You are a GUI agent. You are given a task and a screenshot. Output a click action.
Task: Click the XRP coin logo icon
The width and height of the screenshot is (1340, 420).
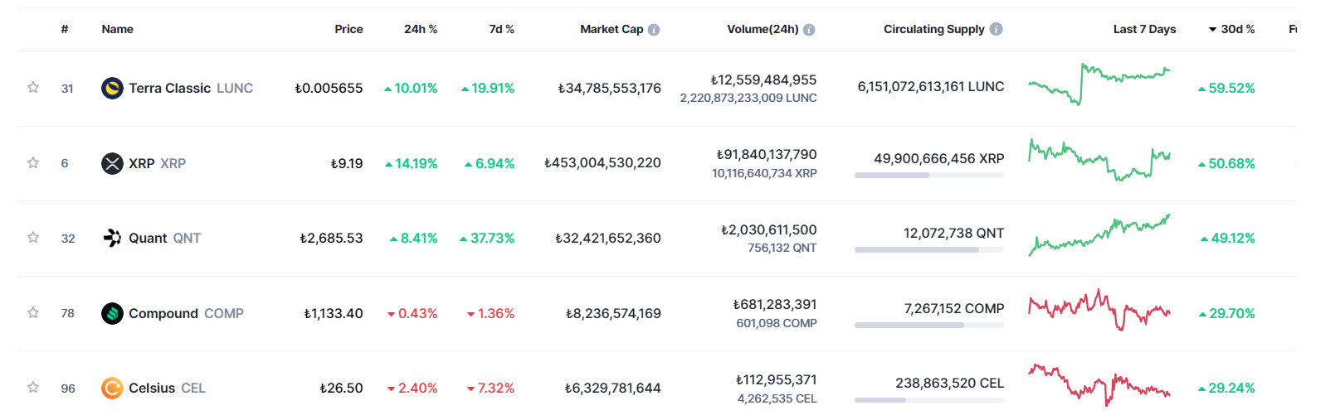click(112, 163)
